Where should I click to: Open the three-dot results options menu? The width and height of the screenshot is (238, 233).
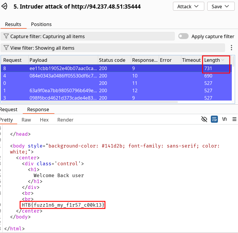(x=231, y=48)
